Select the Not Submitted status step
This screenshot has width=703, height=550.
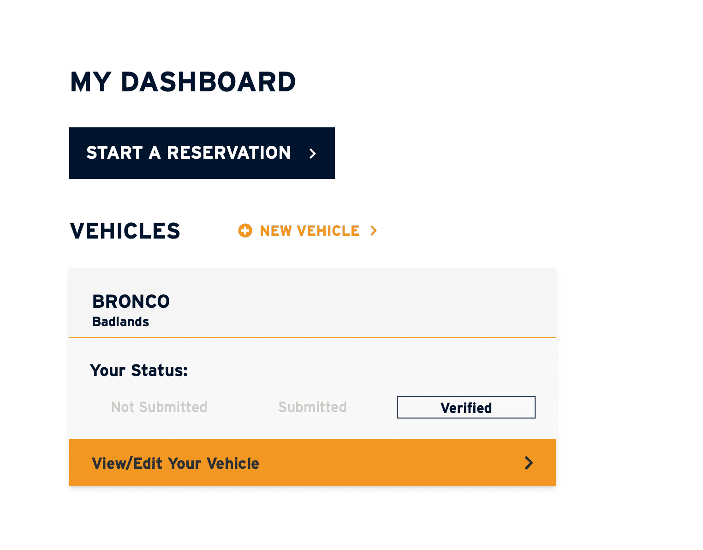pyautogui.click(x=159, y=407)
